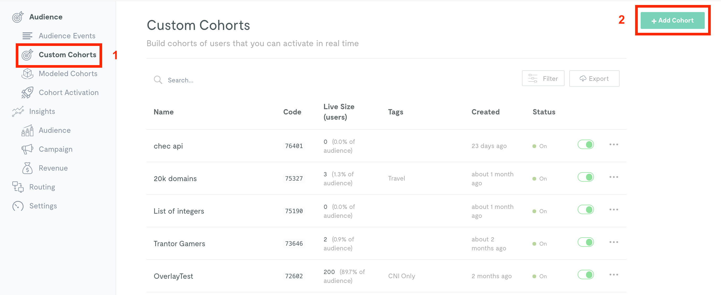The width and height of the screenshot is (721, 295).
Task: Export the cohorts list
Action: pyautogui.click(x=594, y=79)
